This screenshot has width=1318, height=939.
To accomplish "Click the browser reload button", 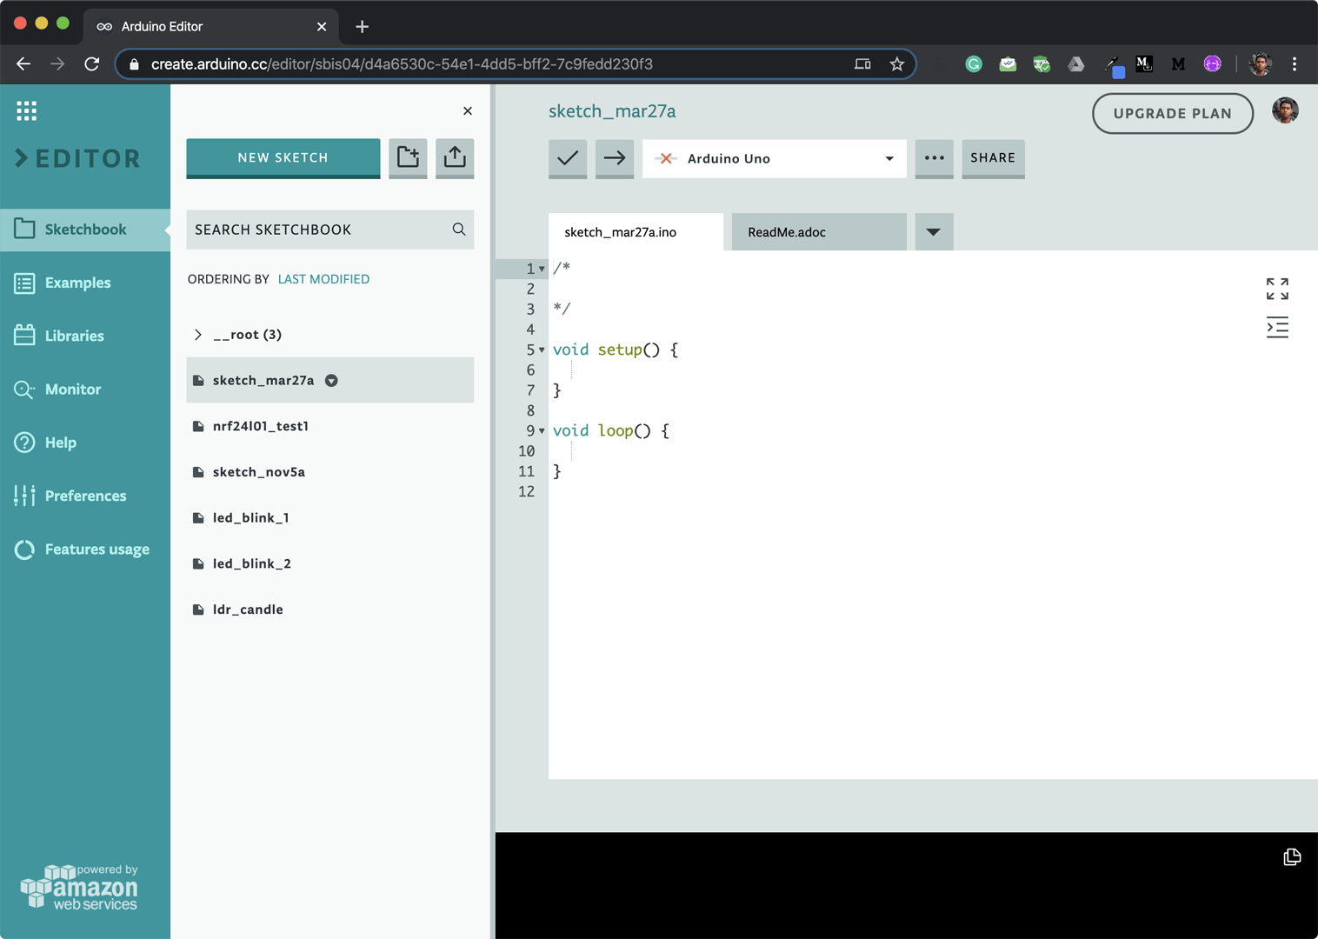I will point(91,63).
